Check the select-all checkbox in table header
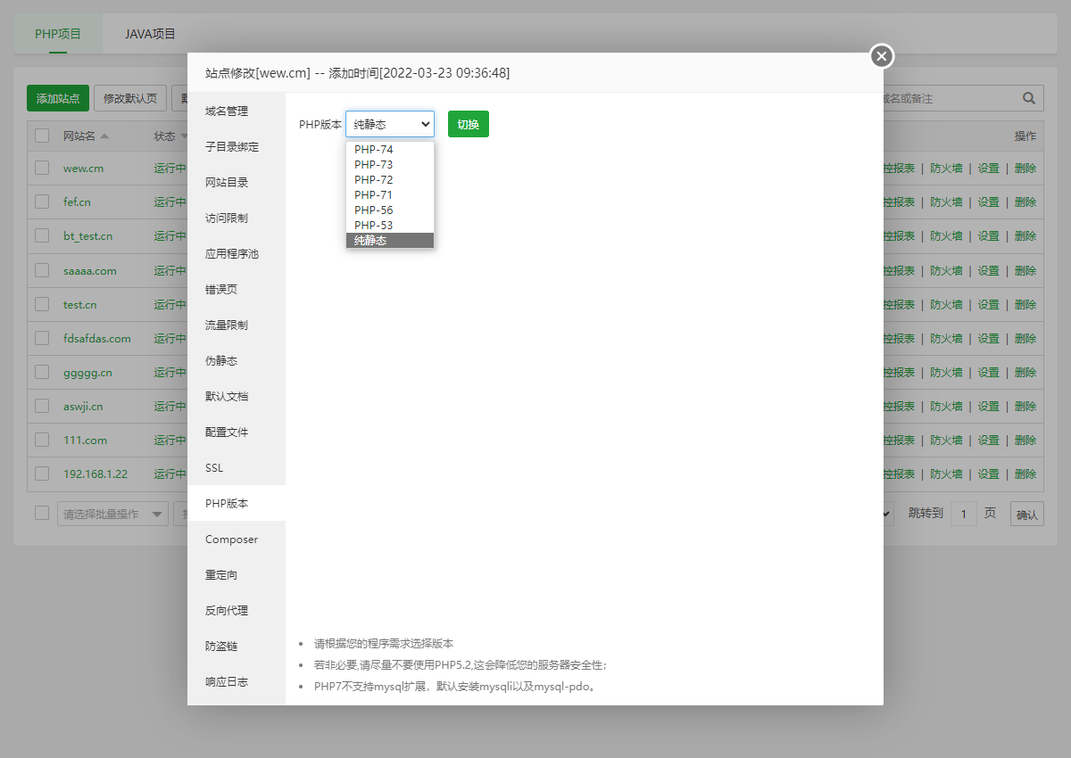 click(40, 136)
